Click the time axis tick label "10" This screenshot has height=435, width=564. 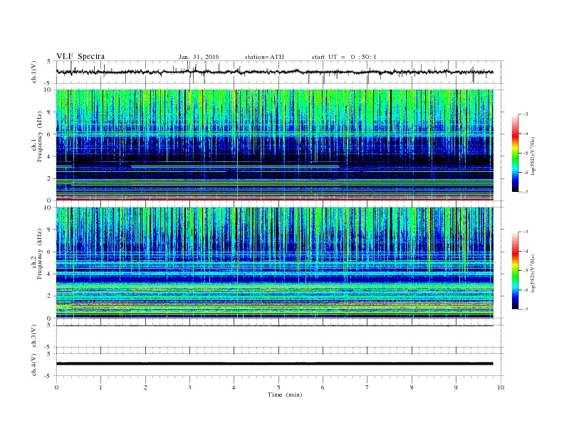(501, 387)
